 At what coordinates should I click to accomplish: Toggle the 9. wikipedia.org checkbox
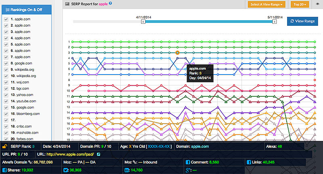[x=6, y=70]
